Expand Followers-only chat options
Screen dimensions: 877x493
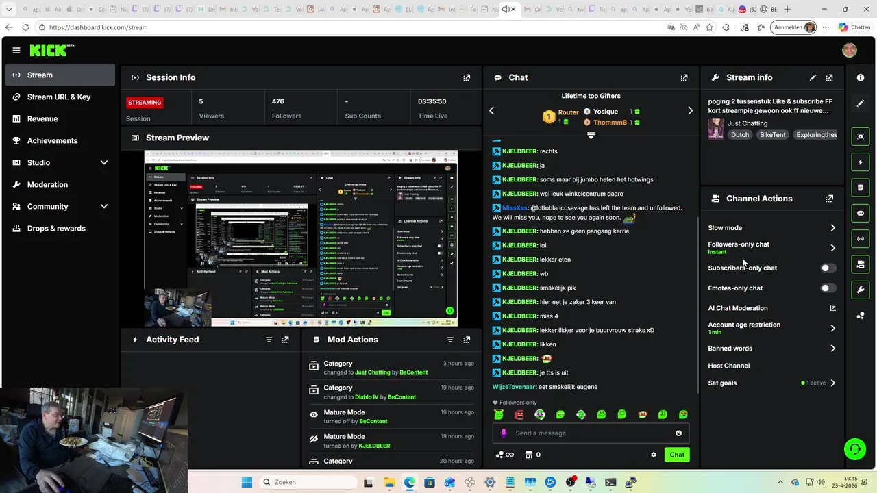point(832,248)
